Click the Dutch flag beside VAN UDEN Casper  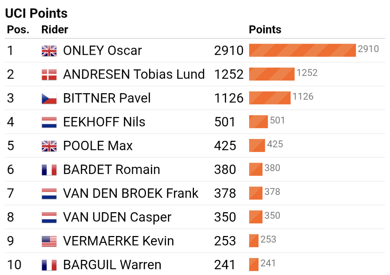[49, 217]
